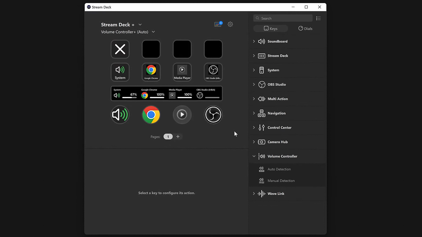
Task: Open preferences with the gear icon
Action: pyautogui.click(x=230, y=24)
